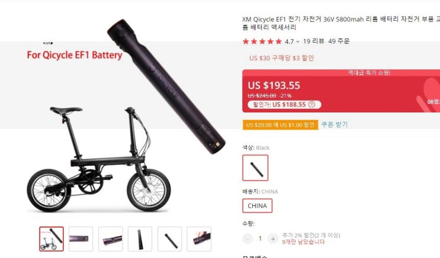Click the 쿠폰 받기 coupon link
This screenshot has height=258, width=440.
pyautogui.click(x=334, y=124)
